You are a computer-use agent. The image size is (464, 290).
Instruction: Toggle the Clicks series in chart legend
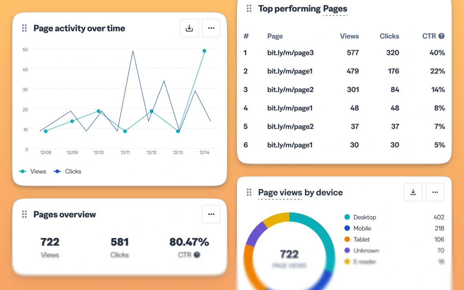click(67, 171)
